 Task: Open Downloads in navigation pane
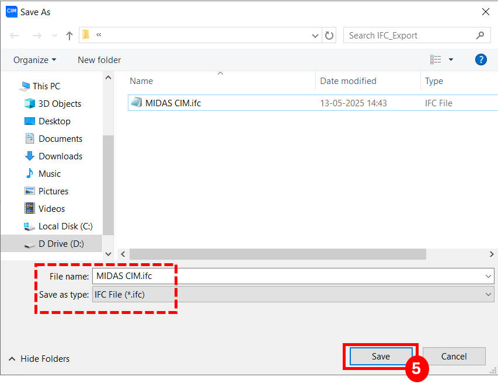coord(60,156)
